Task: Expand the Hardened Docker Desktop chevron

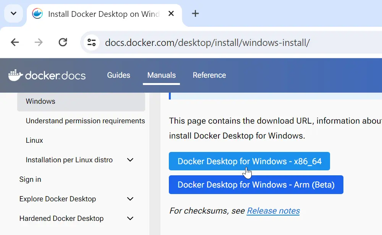Action: click(130, 219)
